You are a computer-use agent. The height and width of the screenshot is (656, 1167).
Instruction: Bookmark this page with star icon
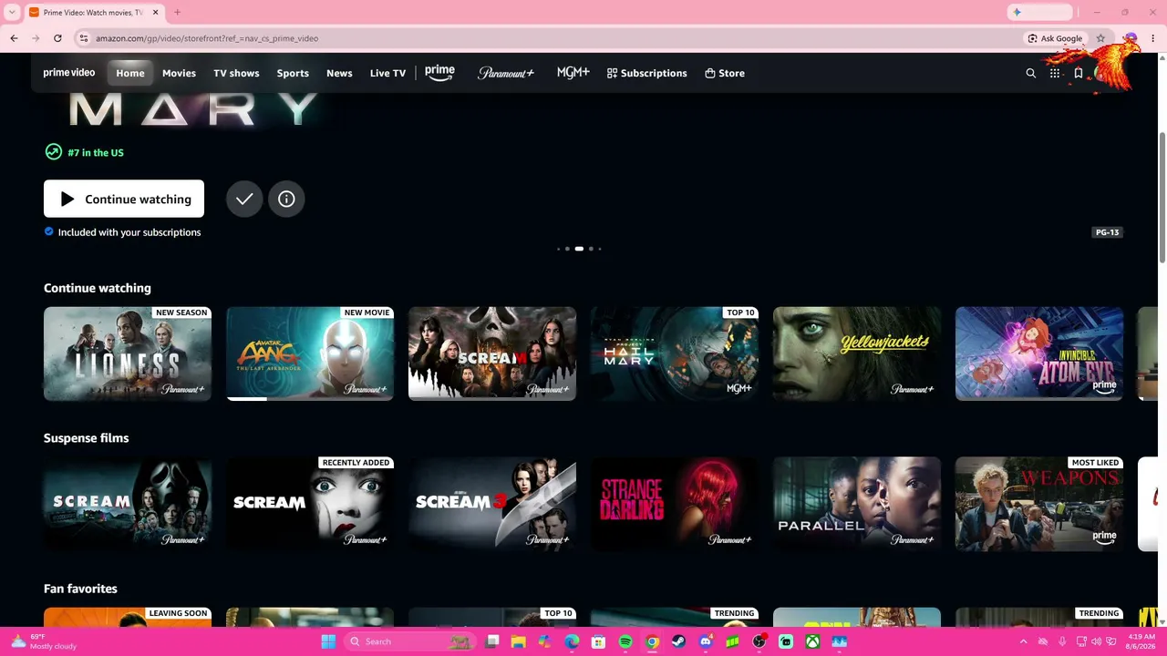[1100, 38]
